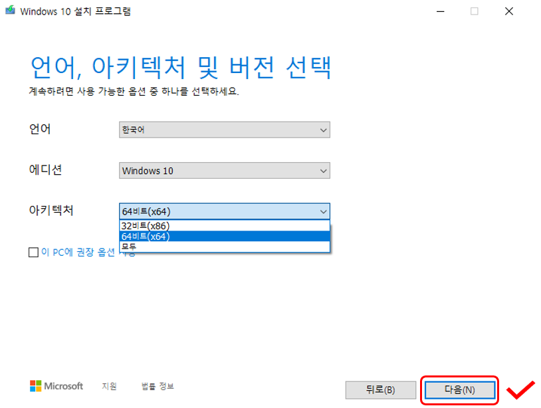This screenshot has height=408, width=541.
Task: Choose 64비트(x64) in the architecture list
Action: [x=225, y=237]
